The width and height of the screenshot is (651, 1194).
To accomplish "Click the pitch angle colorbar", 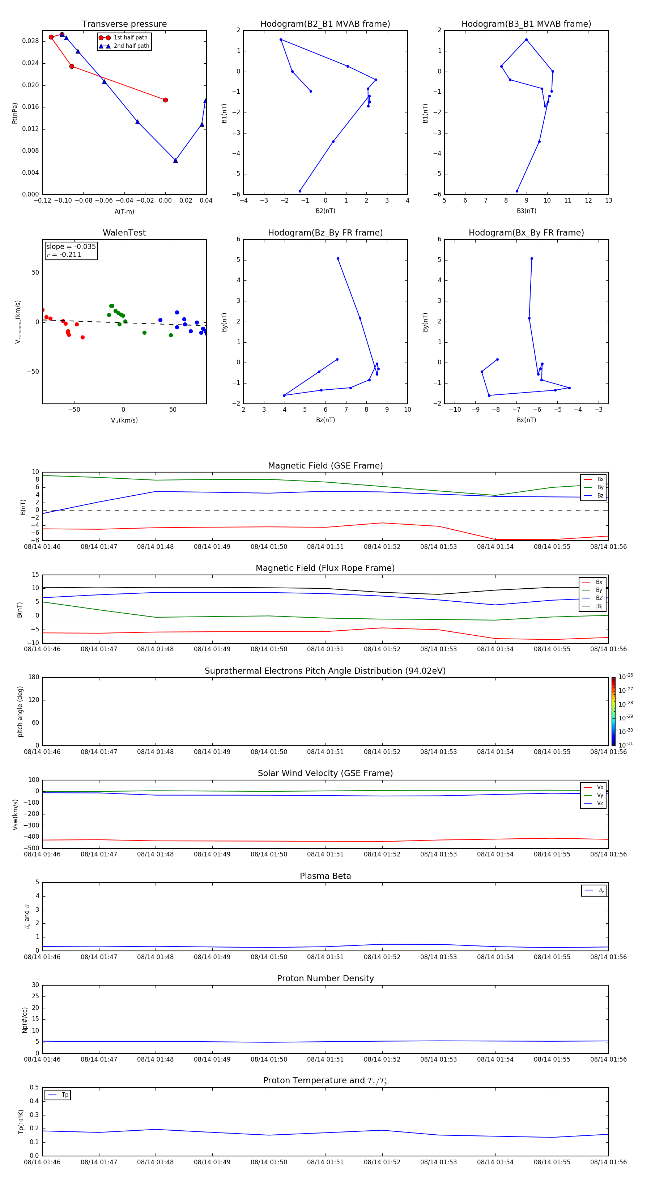I will tap(613, 711).
